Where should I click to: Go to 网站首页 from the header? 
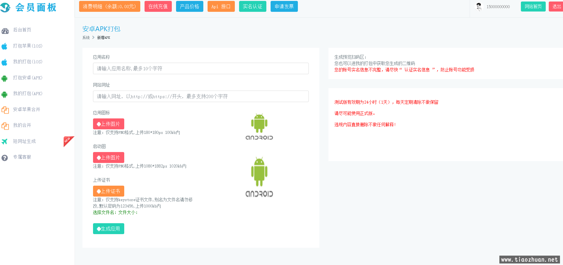pos(533,6)
